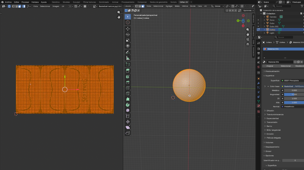Switch to face select mode
The image size is (304, 170).
pos(143,6)
